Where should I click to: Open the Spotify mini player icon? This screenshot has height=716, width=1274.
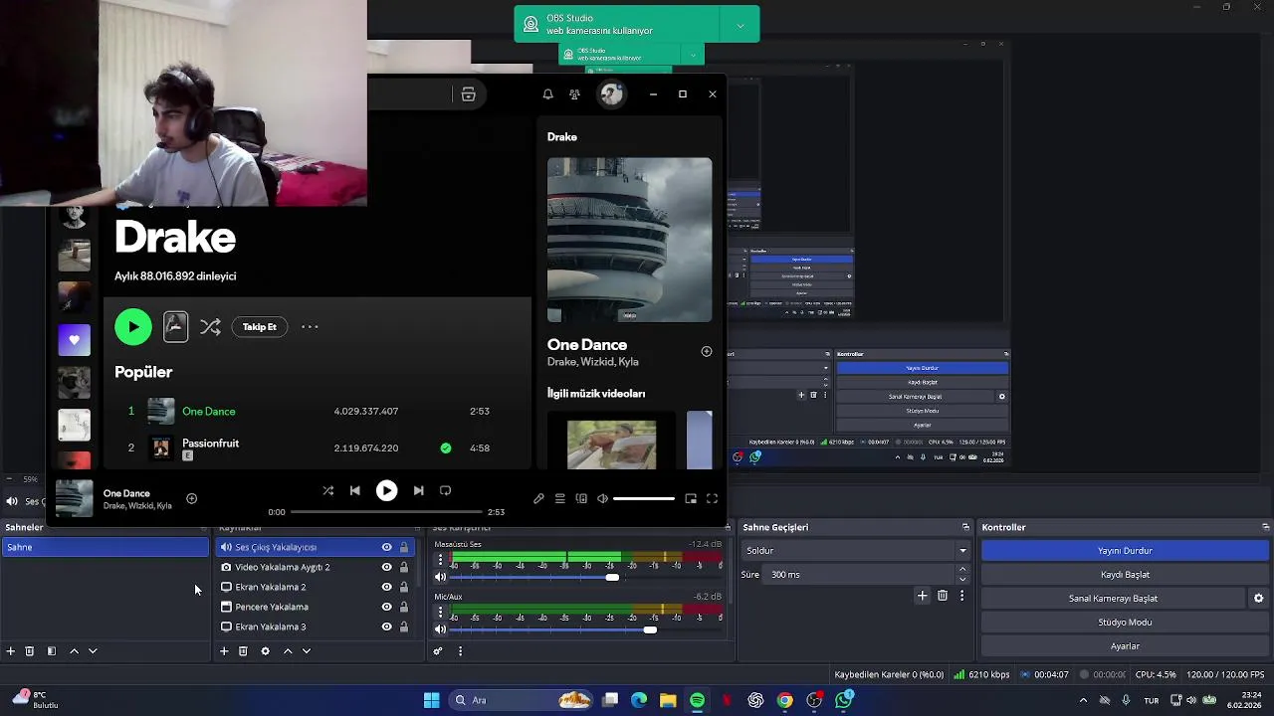(691, 498)
